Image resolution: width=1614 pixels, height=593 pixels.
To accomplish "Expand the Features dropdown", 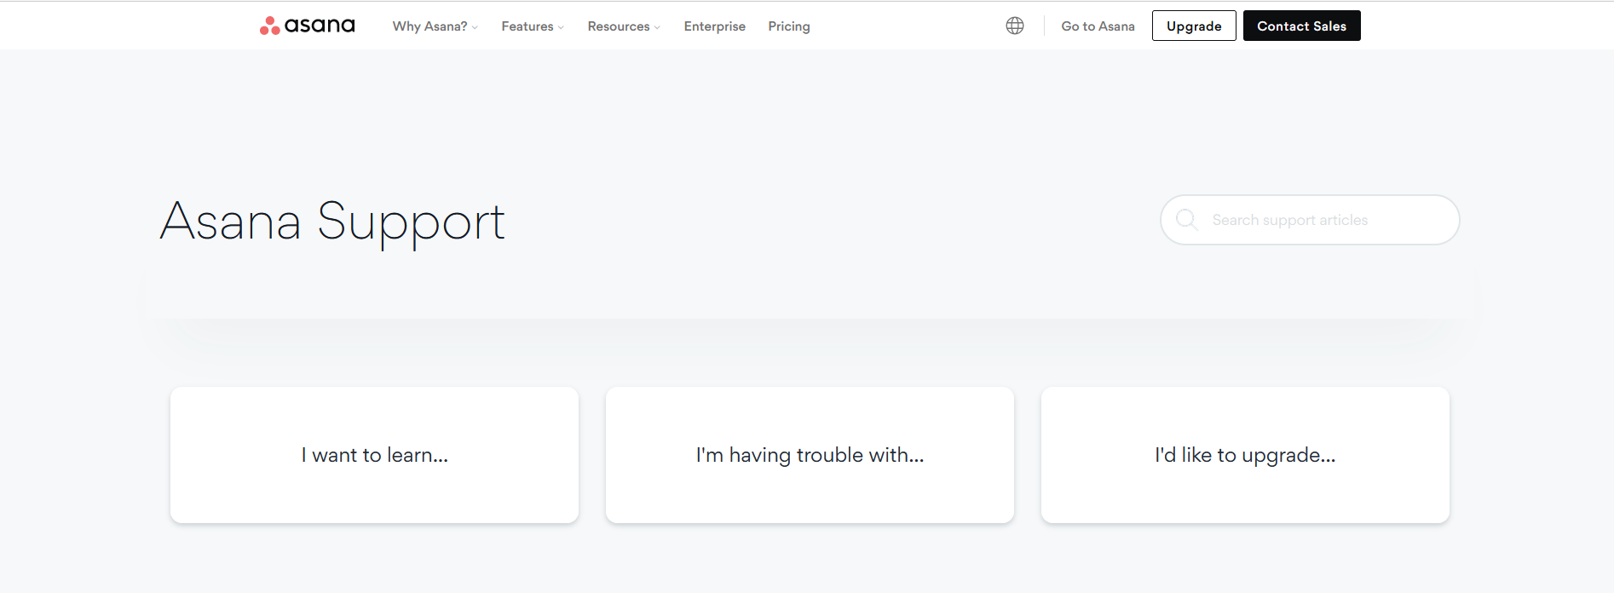I will tap(533, 26).
